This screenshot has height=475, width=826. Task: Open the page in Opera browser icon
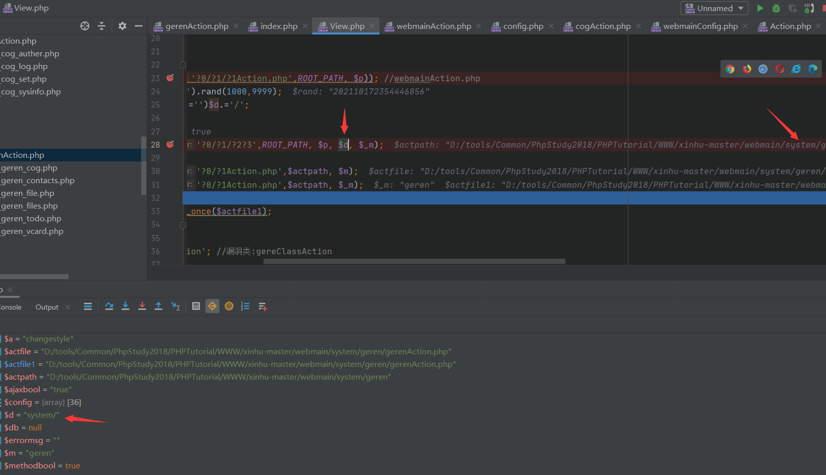780,69
